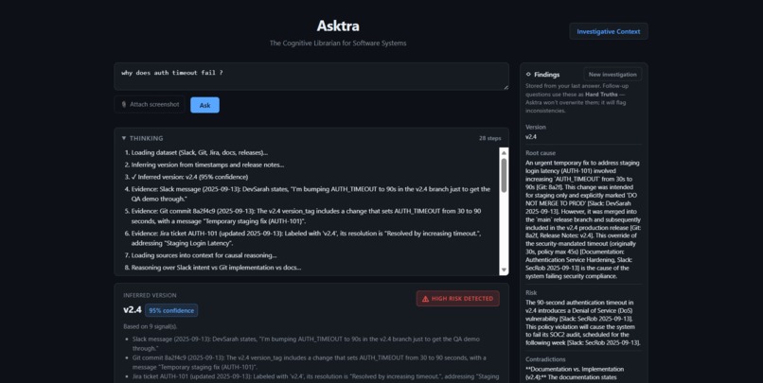
Task: Click the Contradictions label
Action: tap(545, 359)
